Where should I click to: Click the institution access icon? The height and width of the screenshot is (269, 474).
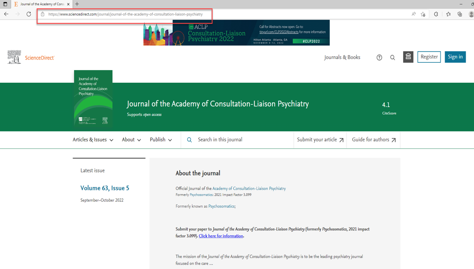408,57
